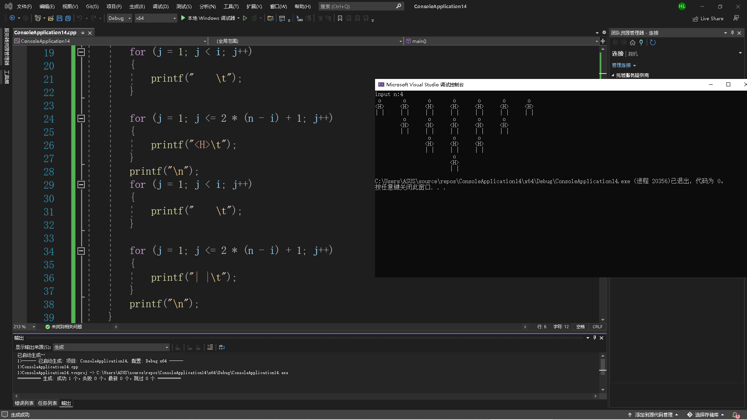Pin the ConsoleApplication14.cpp tab
Image resolution: width=747 pixels, height=420 pixels.
[83, 33]
